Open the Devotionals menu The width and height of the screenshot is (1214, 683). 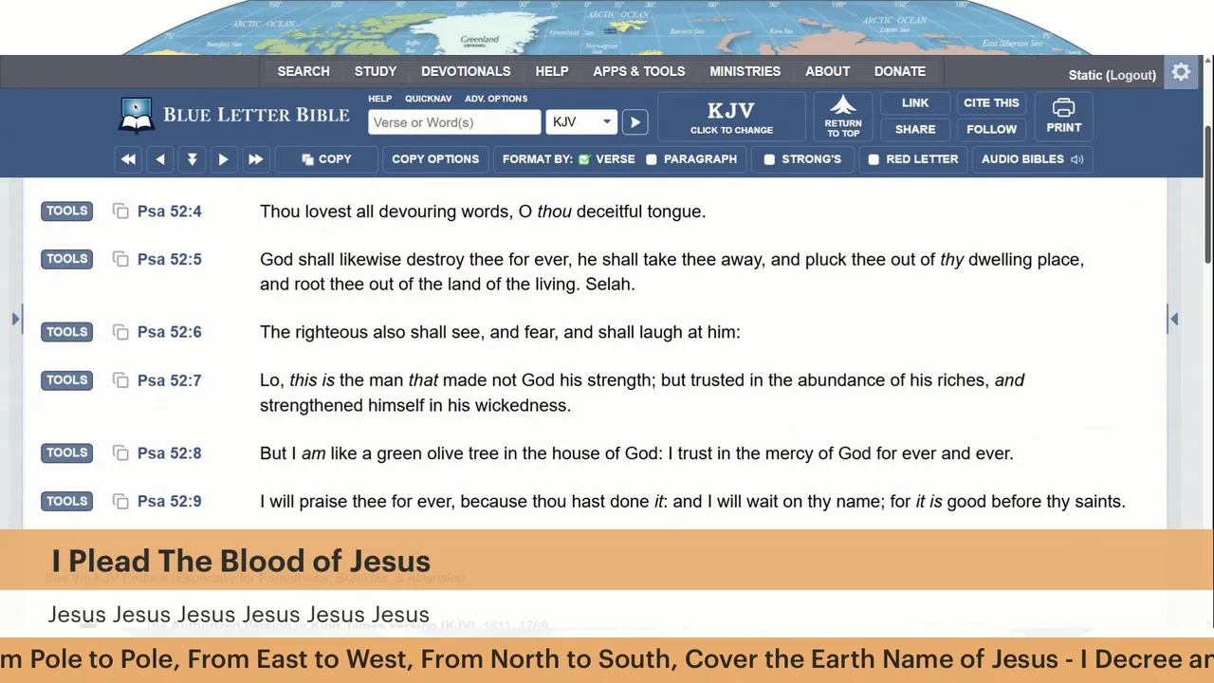[466, 71]
